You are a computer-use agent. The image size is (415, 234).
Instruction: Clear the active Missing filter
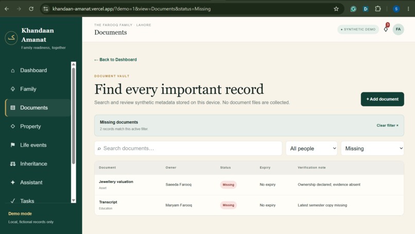388,125
